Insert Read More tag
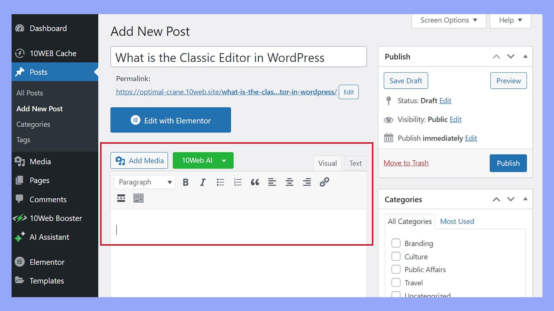The height and width of the screenshot is (311, 554). [x=121, y=198]
